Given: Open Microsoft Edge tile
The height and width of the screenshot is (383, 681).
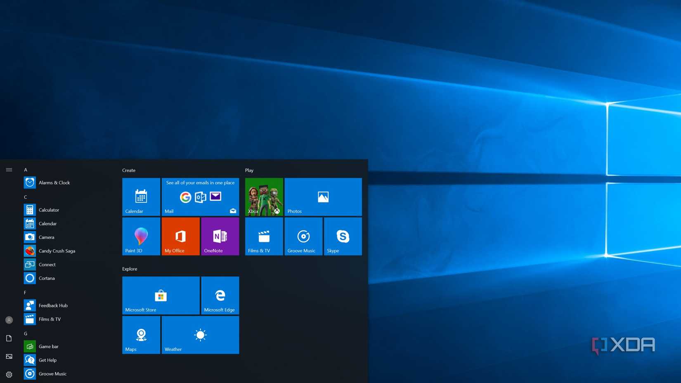Looking at the screenshot, I should tap(220, 295).
